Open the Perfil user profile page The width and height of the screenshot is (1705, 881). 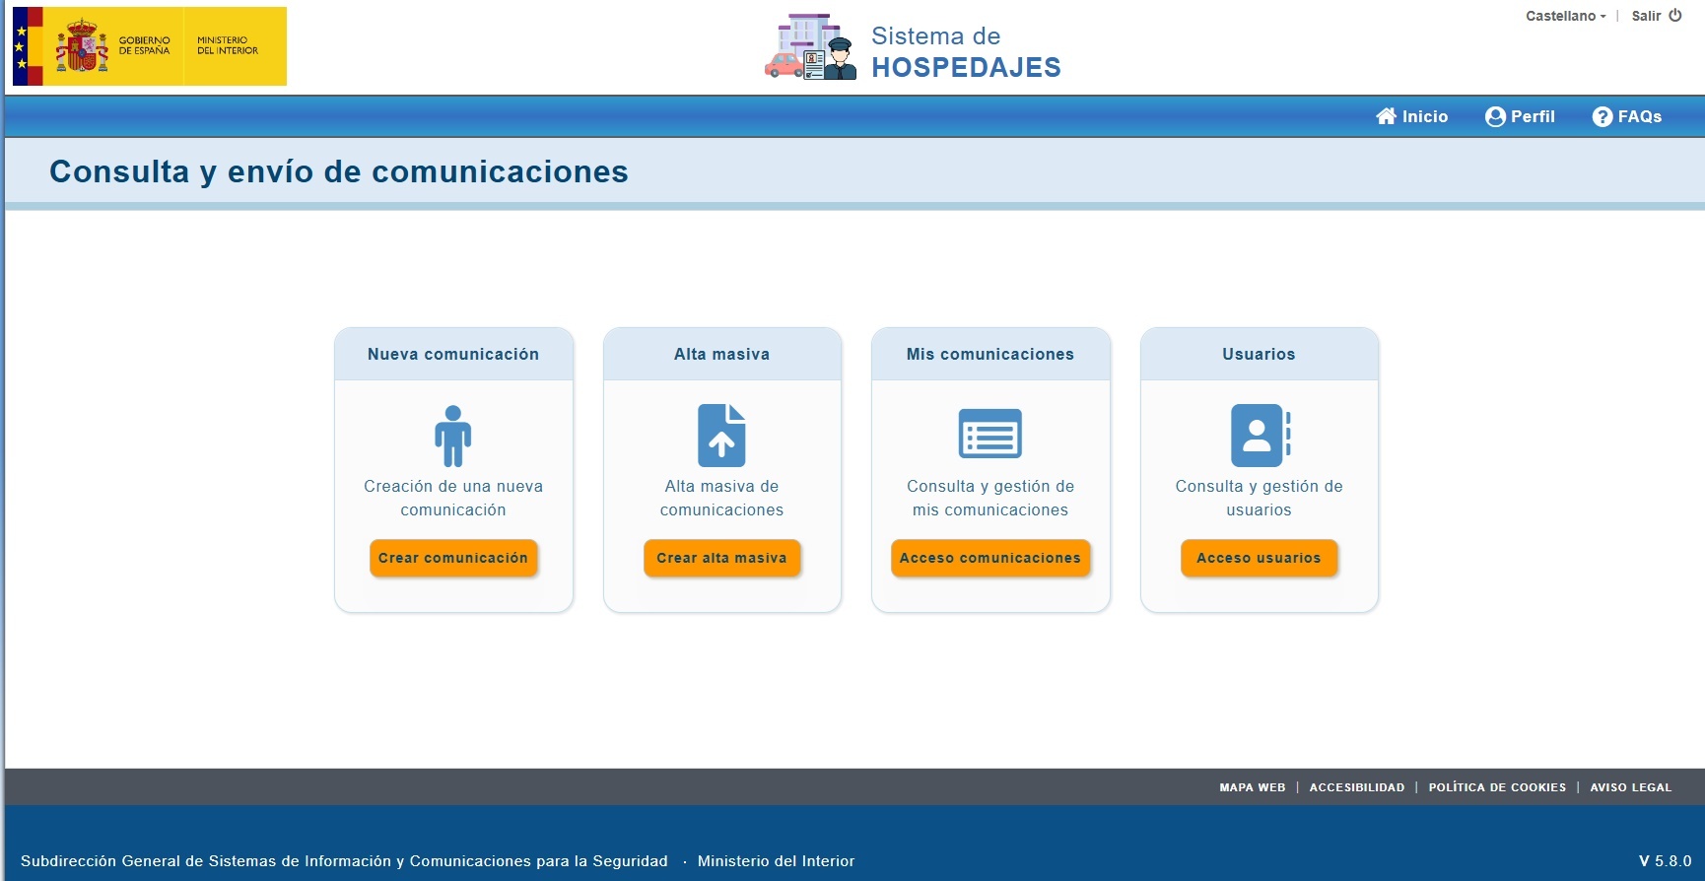pos(1520,116)
